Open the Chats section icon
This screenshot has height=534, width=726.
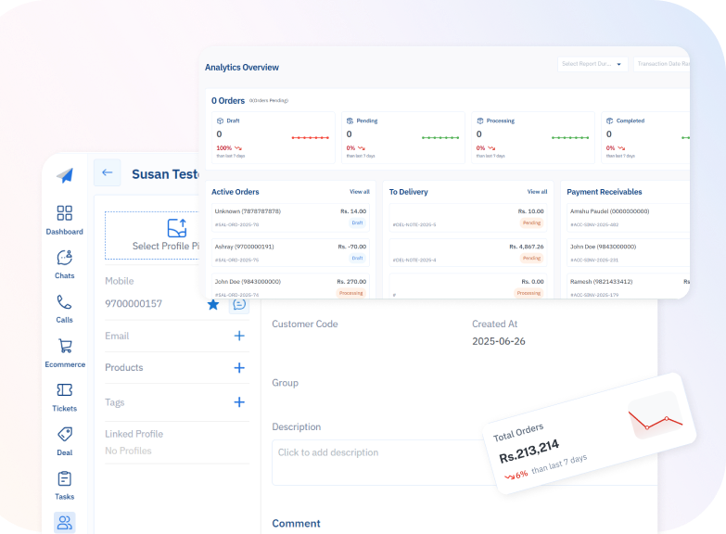(64, 263)
